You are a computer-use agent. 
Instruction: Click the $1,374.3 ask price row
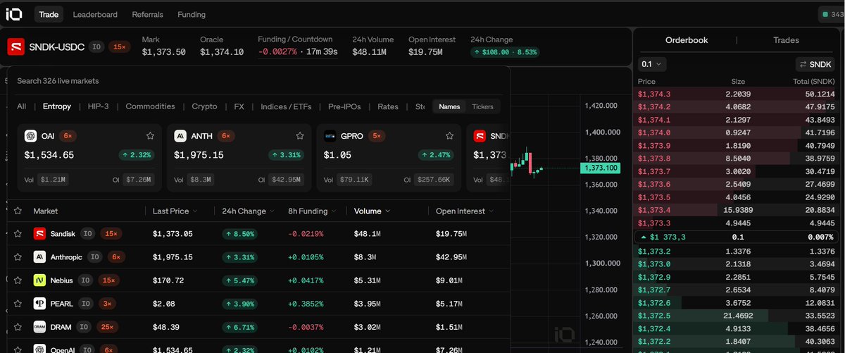pos(737,94)
